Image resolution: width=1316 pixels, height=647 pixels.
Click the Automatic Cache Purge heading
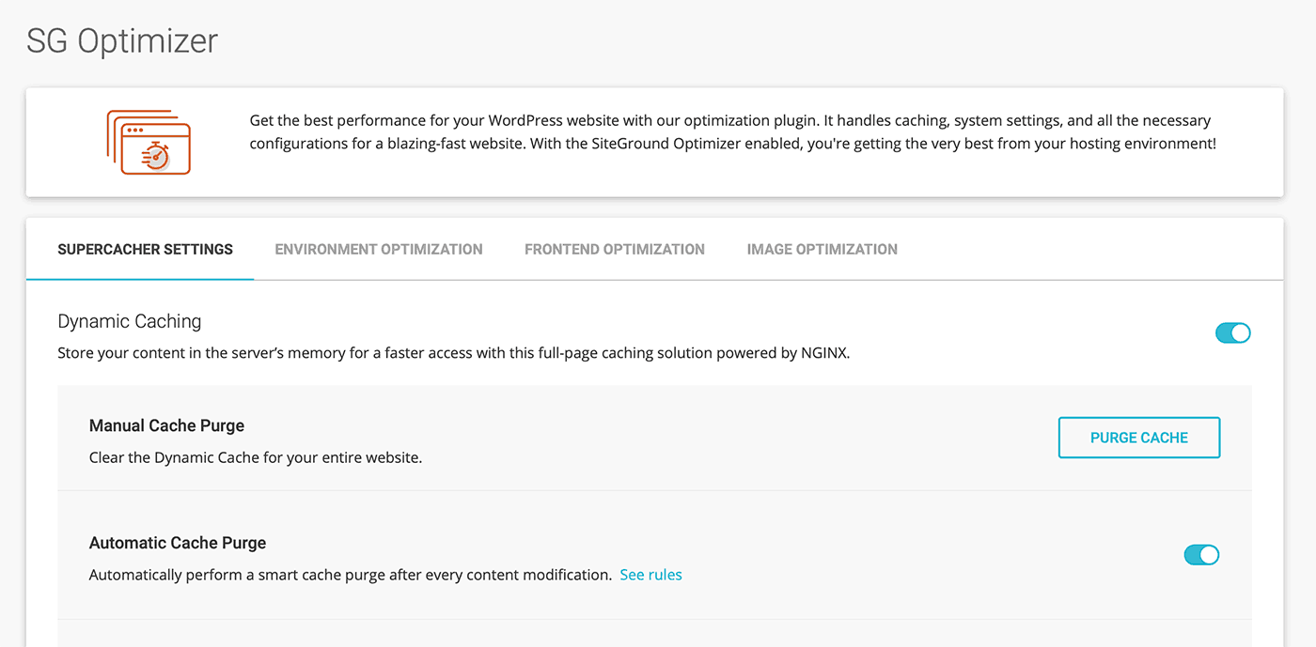click(178, 543)
